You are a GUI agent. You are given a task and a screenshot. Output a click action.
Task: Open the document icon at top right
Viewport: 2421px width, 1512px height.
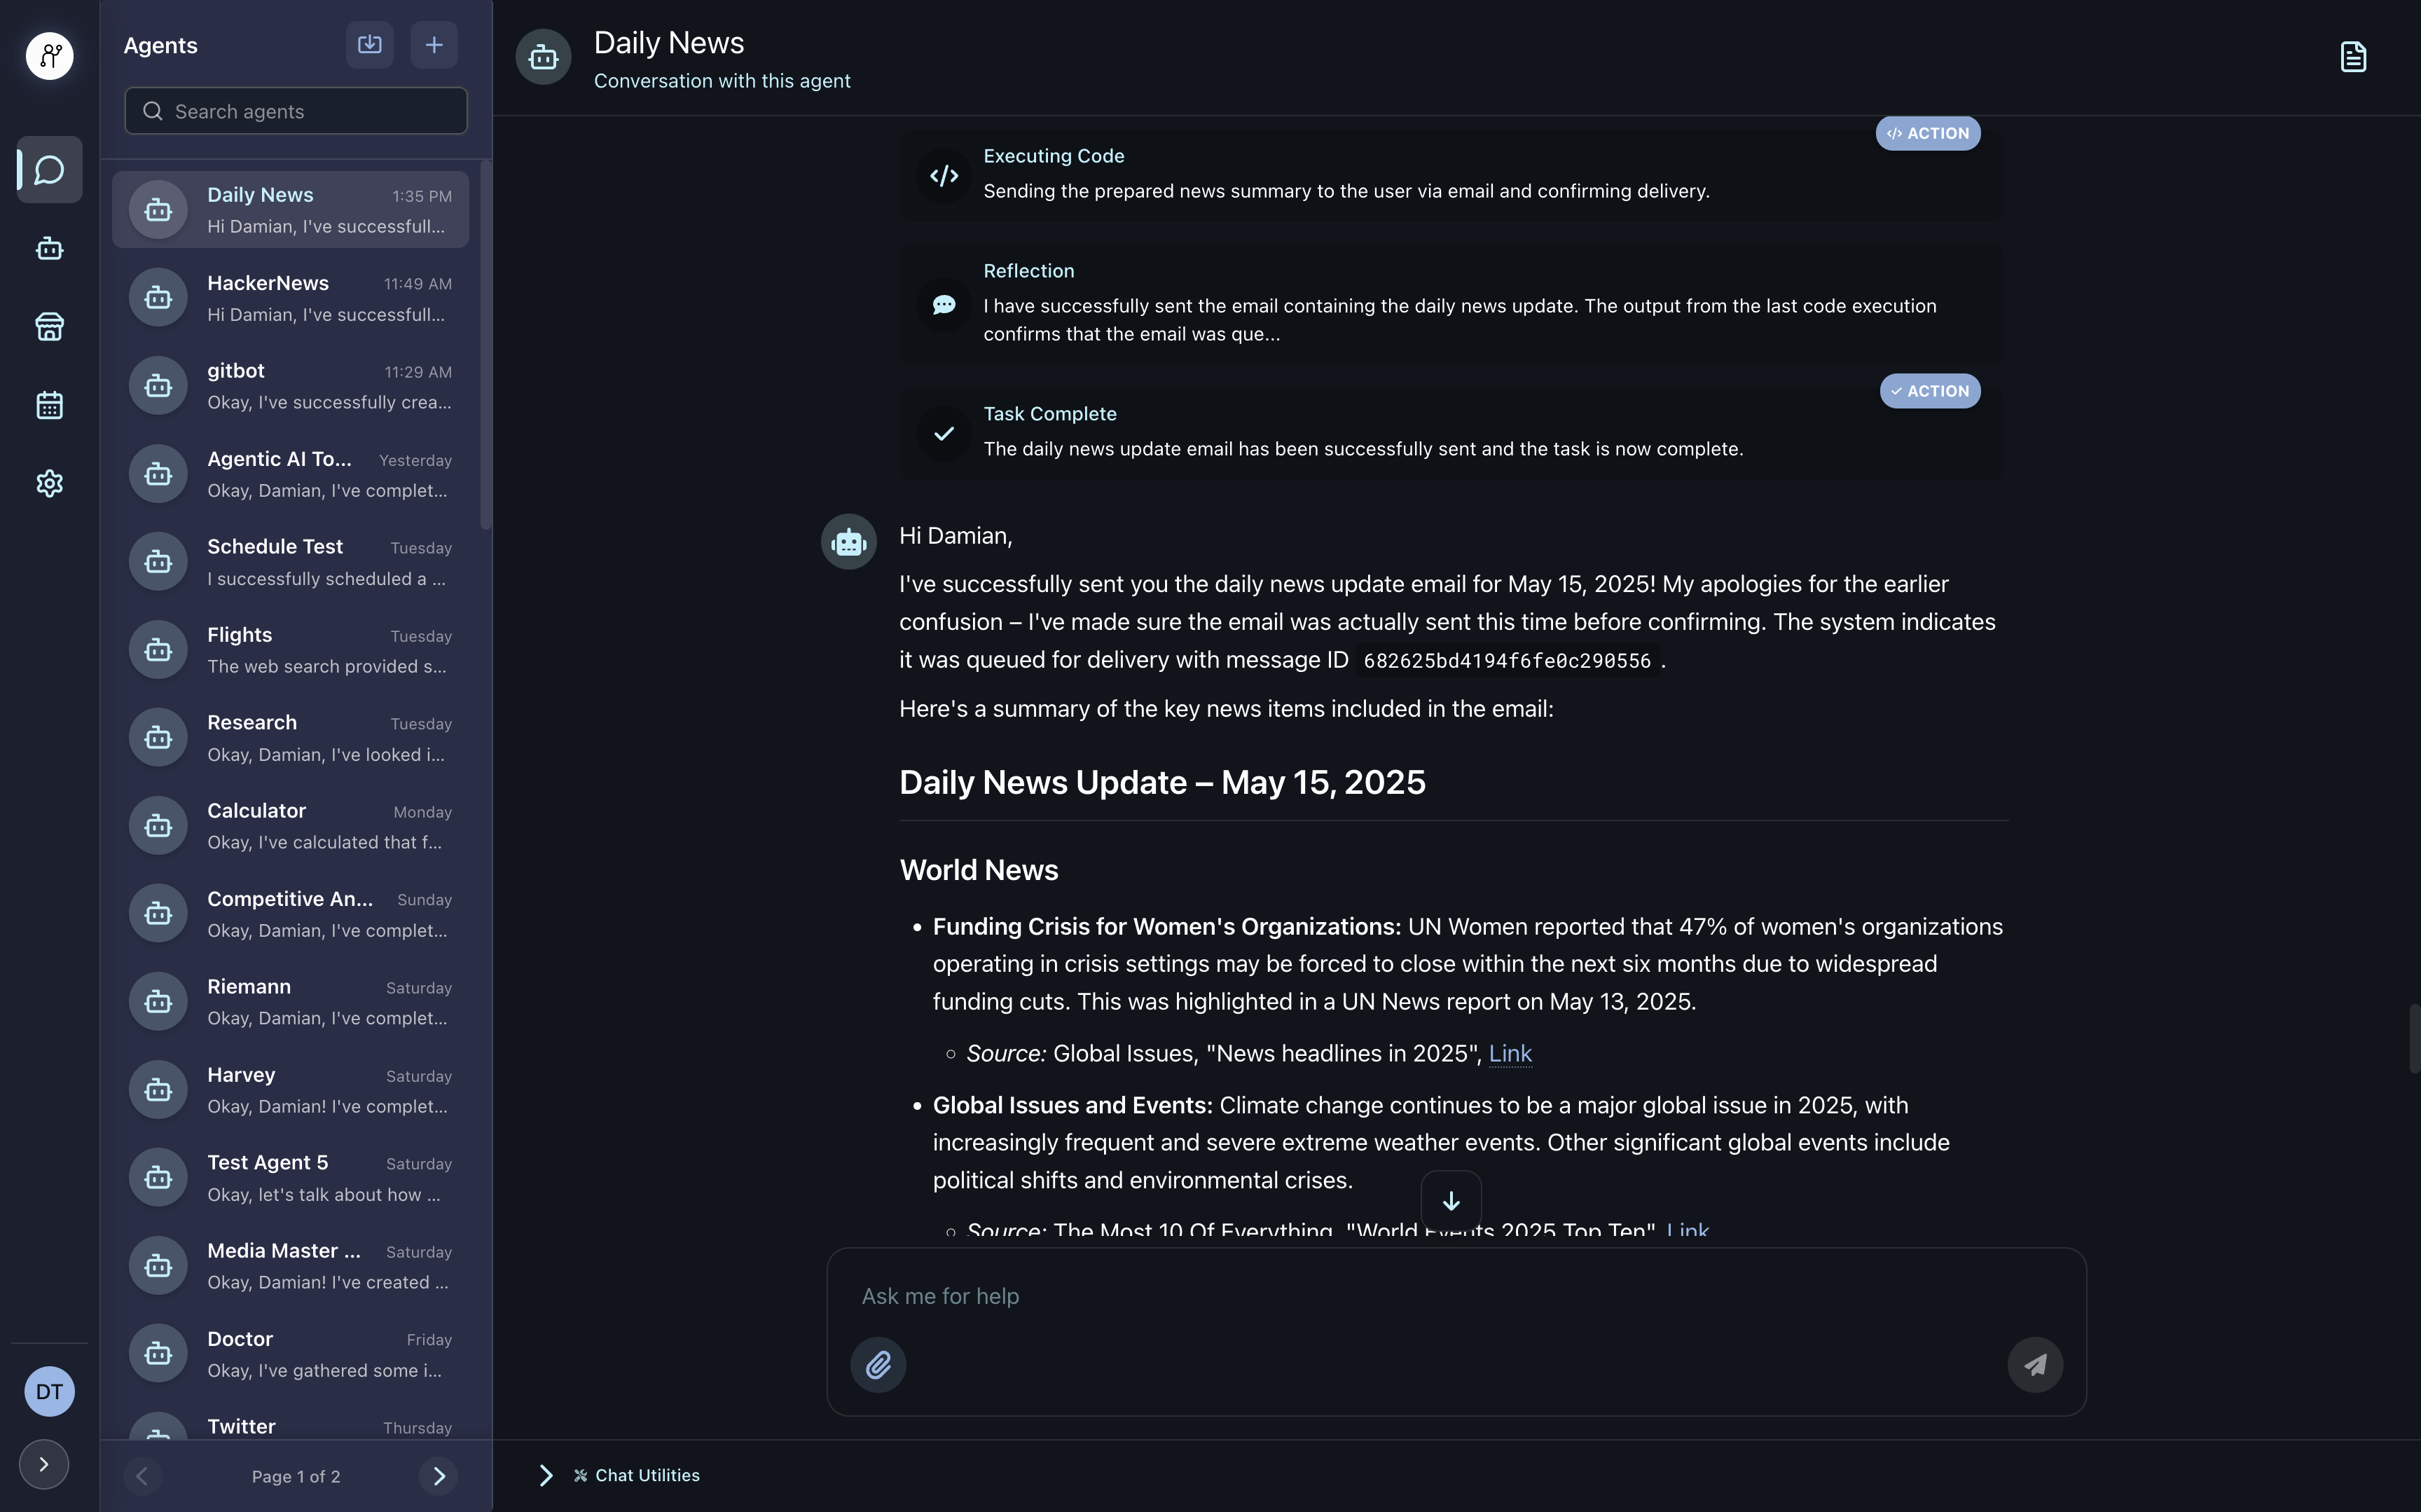(2353, 57)
